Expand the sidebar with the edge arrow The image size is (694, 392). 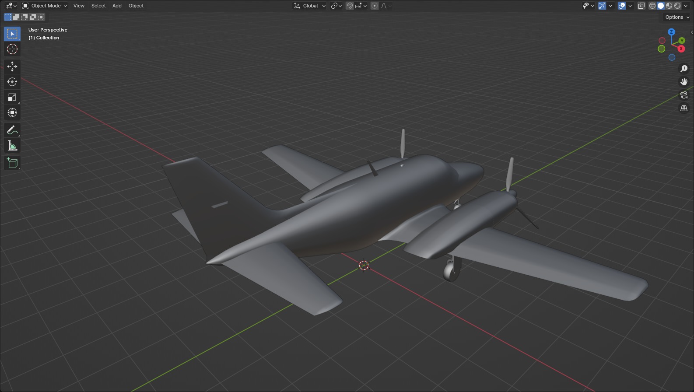[x=692, y=32]
